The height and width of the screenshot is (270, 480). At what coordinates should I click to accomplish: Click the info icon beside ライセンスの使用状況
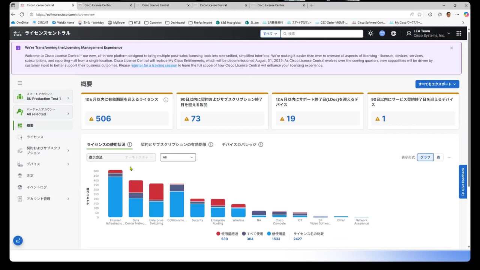(130, 145)
